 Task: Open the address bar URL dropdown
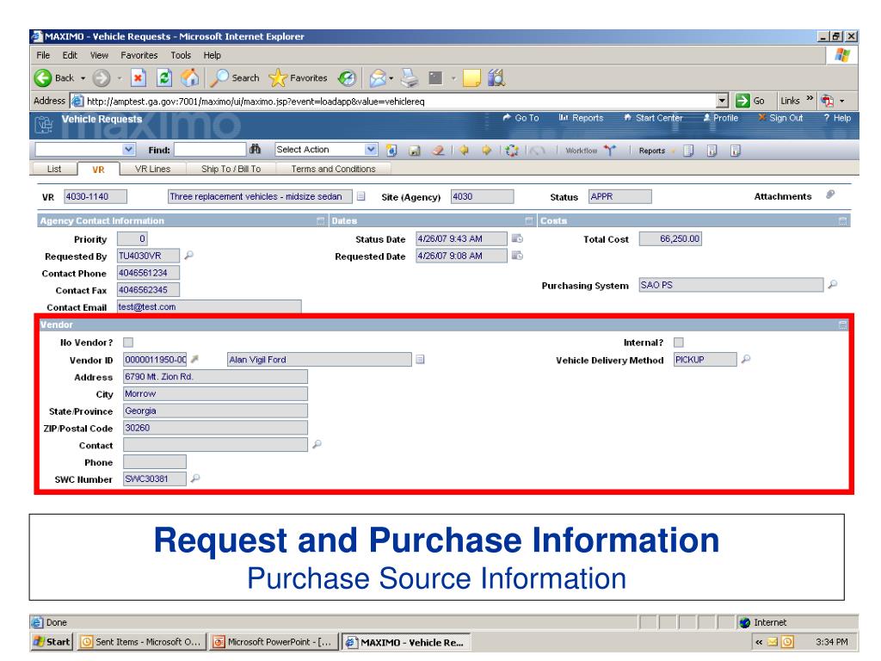coord(723,102)
